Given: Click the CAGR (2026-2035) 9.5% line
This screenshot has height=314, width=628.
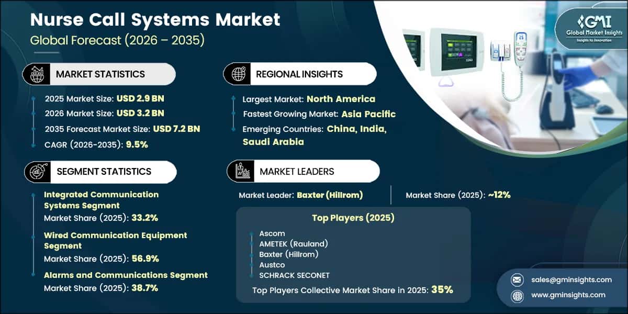Looking at the screenshot, I should (96, 144).
